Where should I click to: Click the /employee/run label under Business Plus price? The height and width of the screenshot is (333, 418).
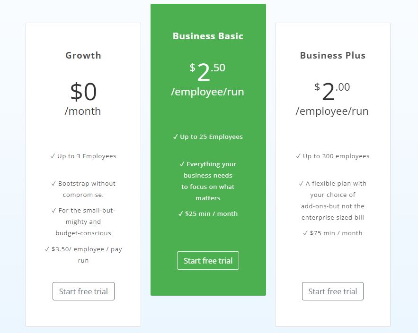pyautogui.click(x=332, y=111)
